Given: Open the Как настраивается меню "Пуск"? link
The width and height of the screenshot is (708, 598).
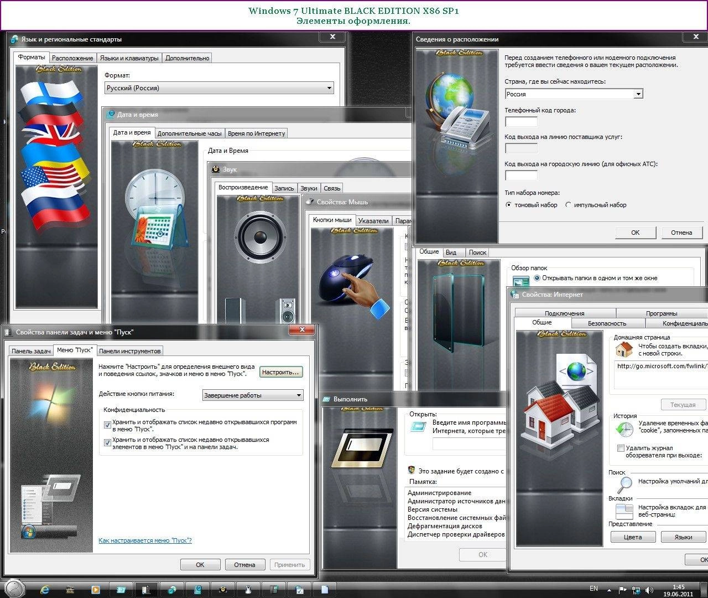Looking at the screenshot, I should coord(145,540).
